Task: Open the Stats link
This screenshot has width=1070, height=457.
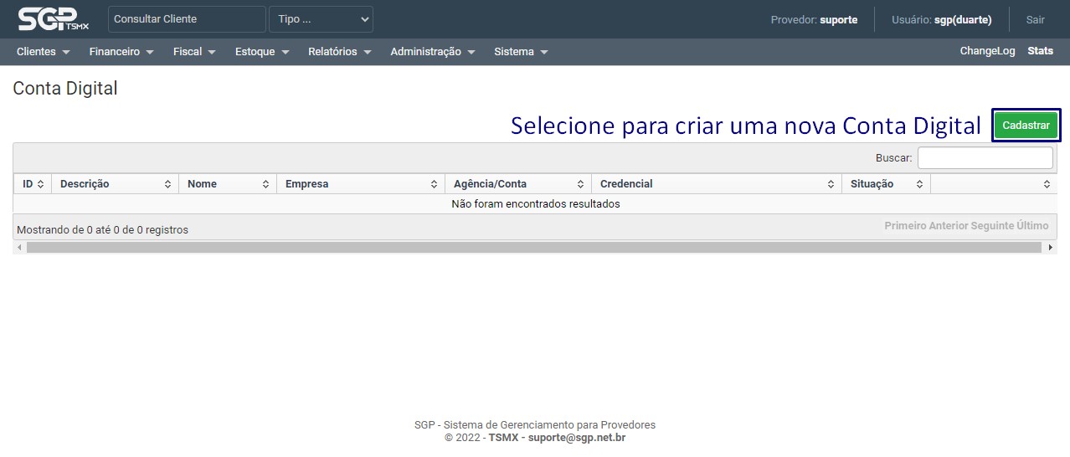Action: click(1040, 51)
